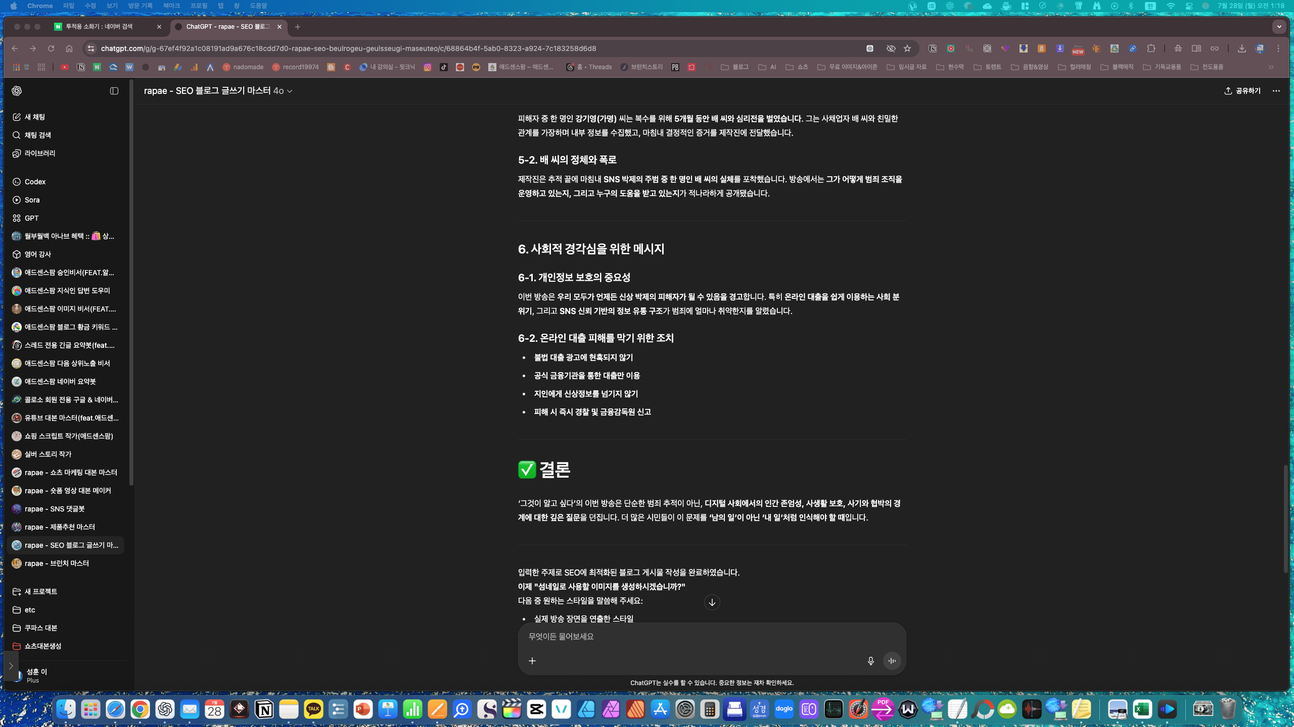1294x727 pixels.
Task: Open Chrome extensions puzzle icon
Action: 1151,48
